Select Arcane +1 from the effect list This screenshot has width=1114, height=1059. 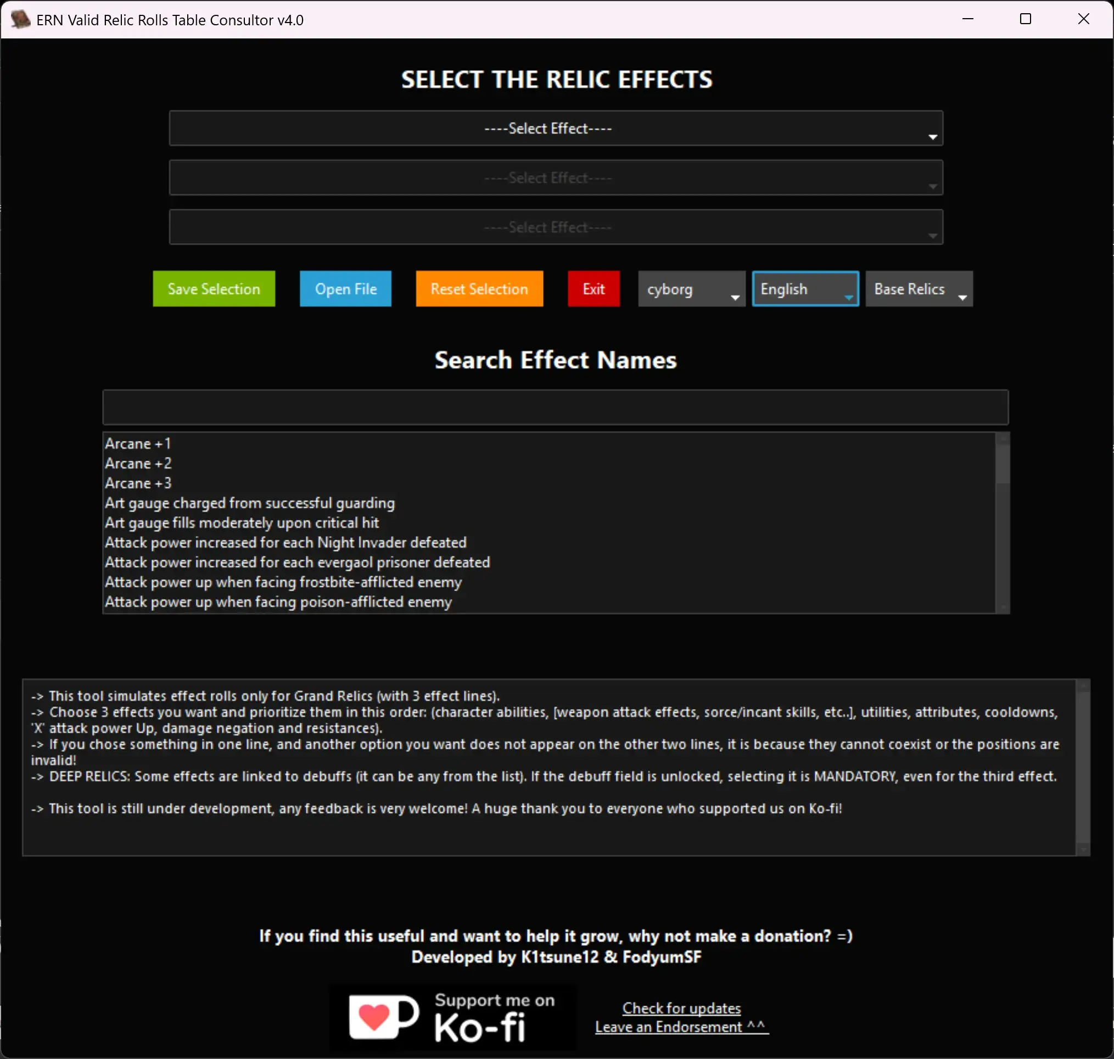(x=138, y=444)
